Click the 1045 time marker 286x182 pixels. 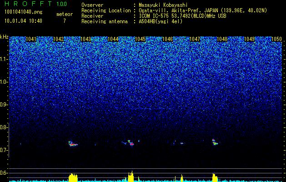click(140, 39)
